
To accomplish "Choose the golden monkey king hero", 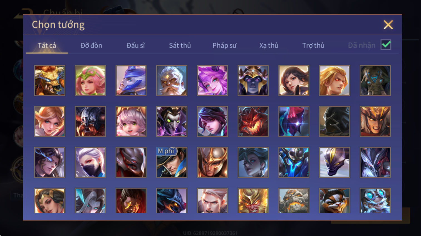I will click(x=253, y=201).
